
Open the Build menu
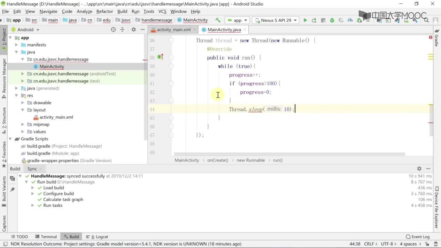(x=122, y=11)
